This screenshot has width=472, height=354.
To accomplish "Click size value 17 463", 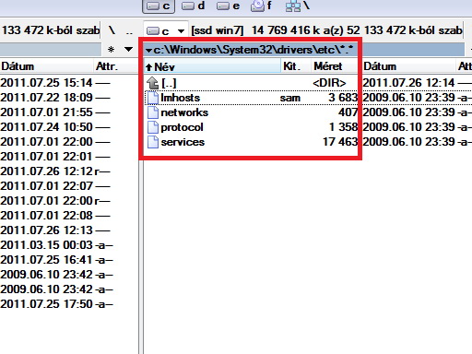I will [340, 142].
